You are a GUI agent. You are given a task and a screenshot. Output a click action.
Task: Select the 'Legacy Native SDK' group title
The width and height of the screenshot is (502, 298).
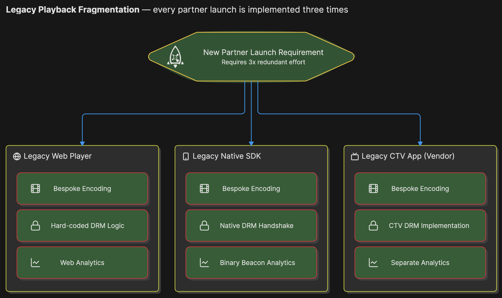(x=227, y=156)
